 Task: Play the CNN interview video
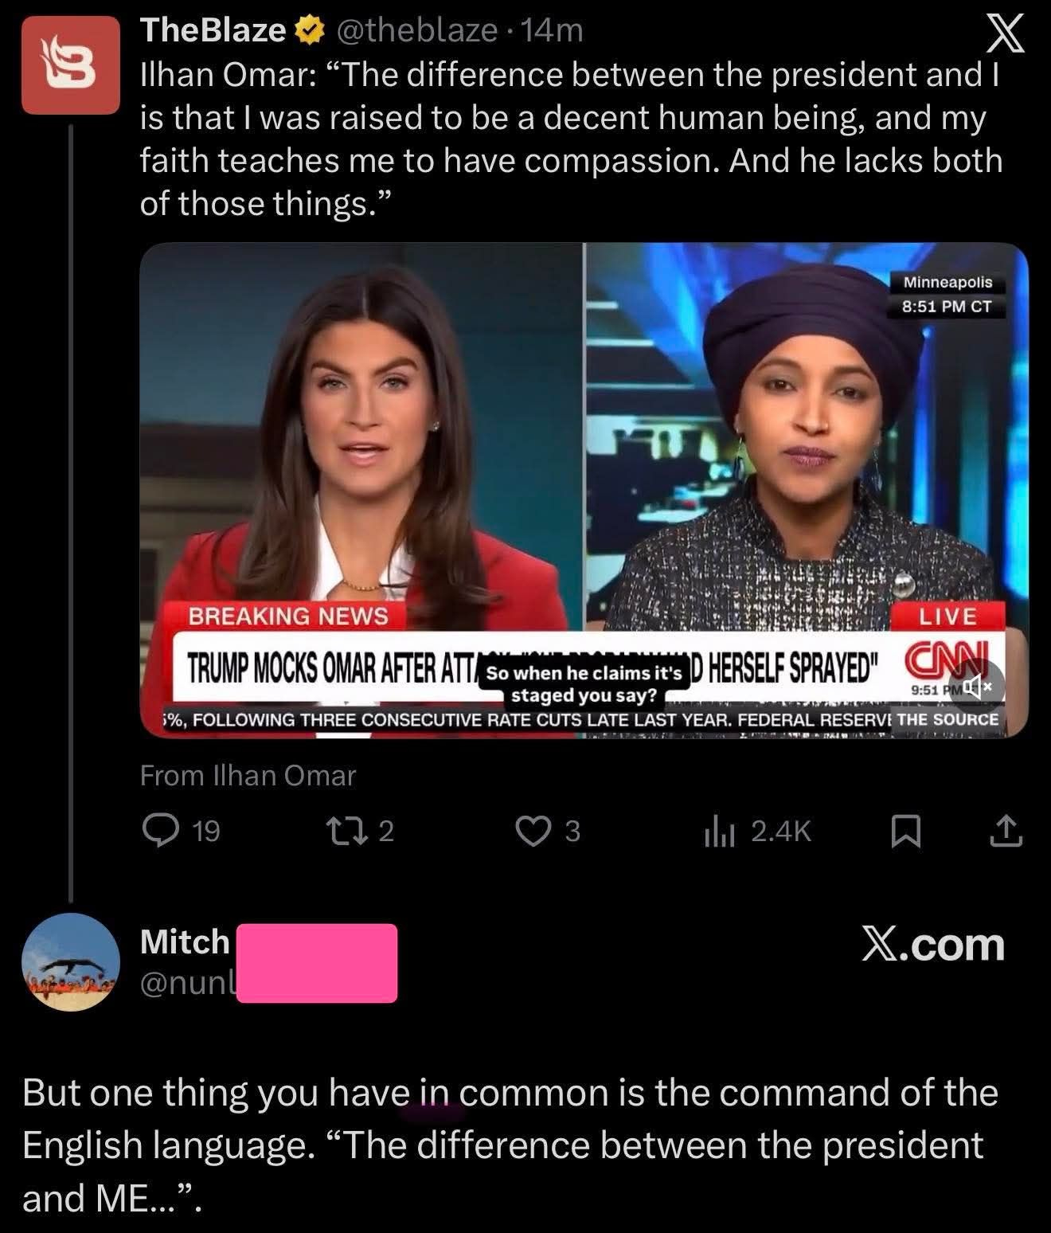[584, 490]
